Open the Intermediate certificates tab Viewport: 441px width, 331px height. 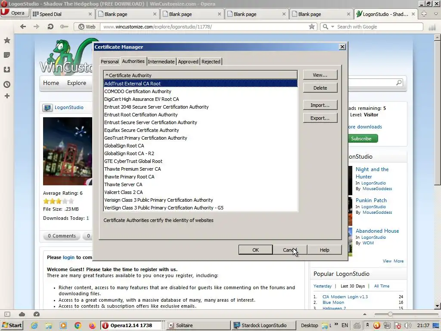coord(161,62)
